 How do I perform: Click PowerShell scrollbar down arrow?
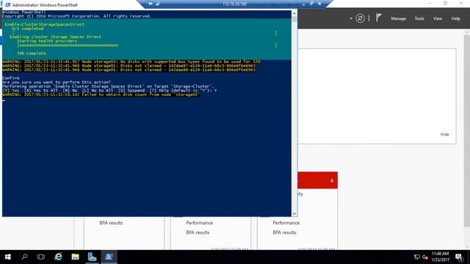point(294,213)
